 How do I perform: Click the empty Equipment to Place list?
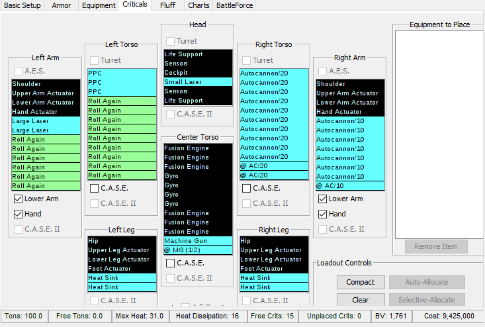[x=439, y=134]
